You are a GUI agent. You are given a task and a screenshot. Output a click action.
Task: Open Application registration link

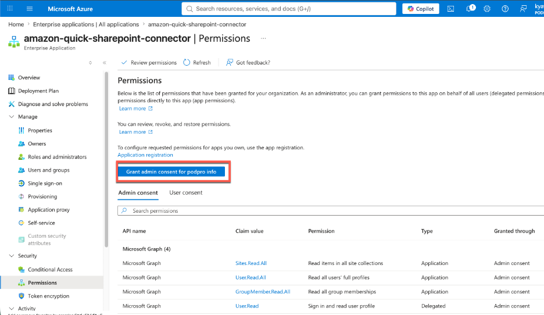[145, 155]
